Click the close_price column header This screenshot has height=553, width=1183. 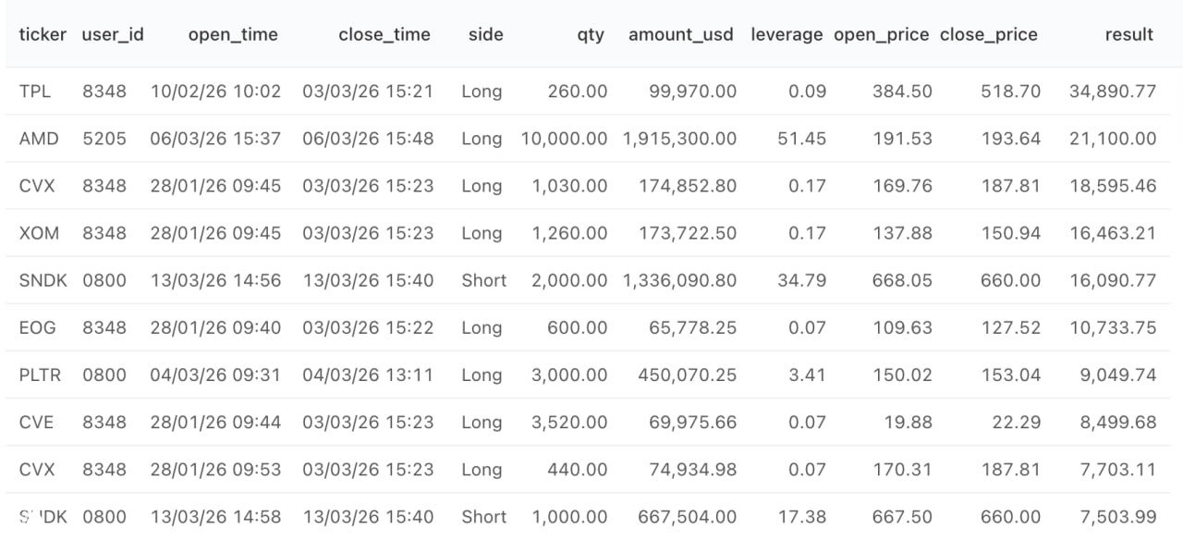coord(989,34)
